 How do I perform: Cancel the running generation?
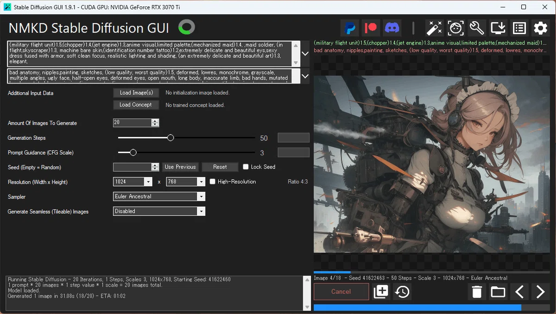341,292
